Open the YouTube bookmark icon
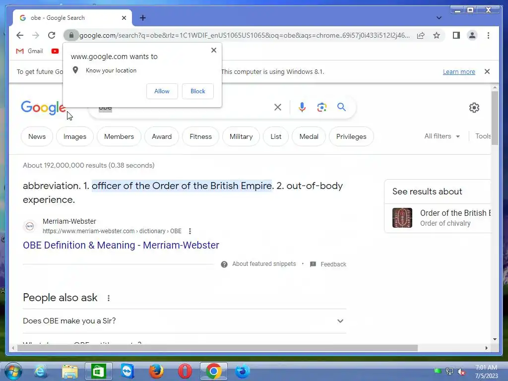 tap(55, 51)
